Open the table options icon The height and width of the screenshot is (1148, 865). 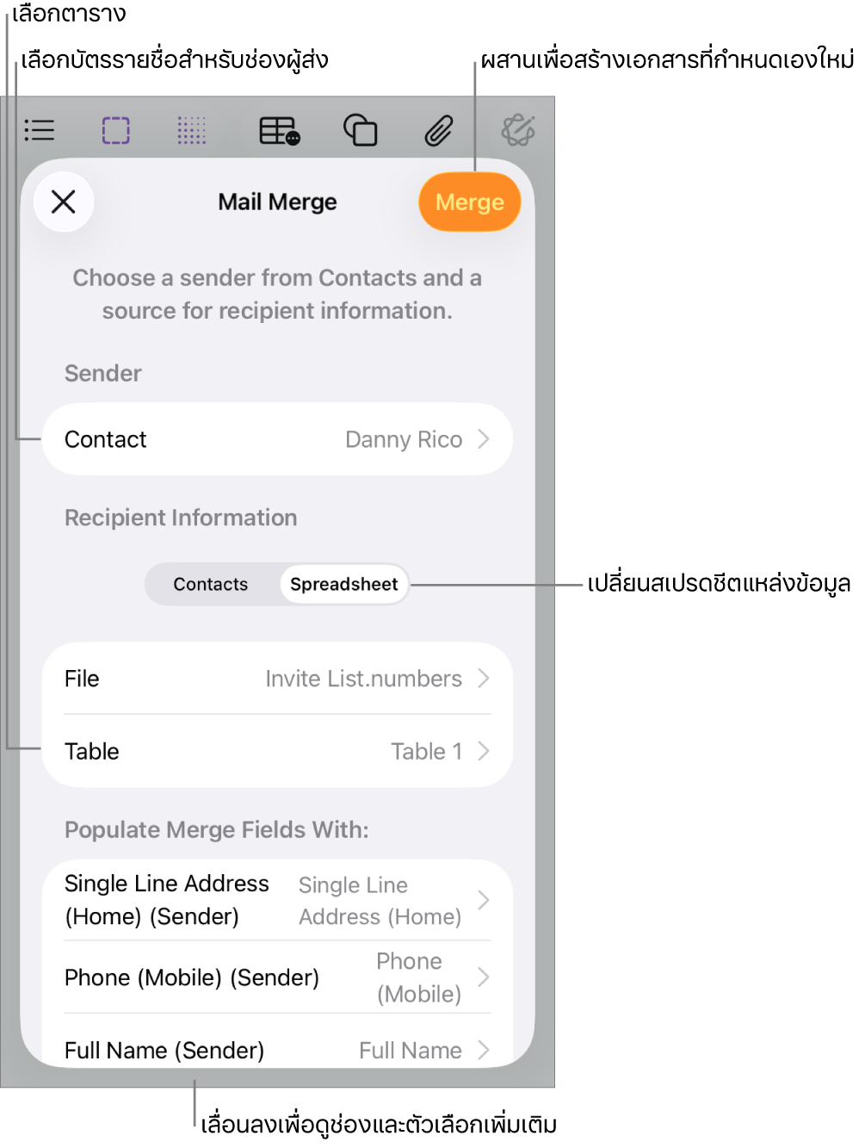(280, 131)
